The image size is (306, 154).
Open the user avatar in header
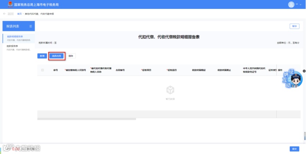(x=291, y=4)
